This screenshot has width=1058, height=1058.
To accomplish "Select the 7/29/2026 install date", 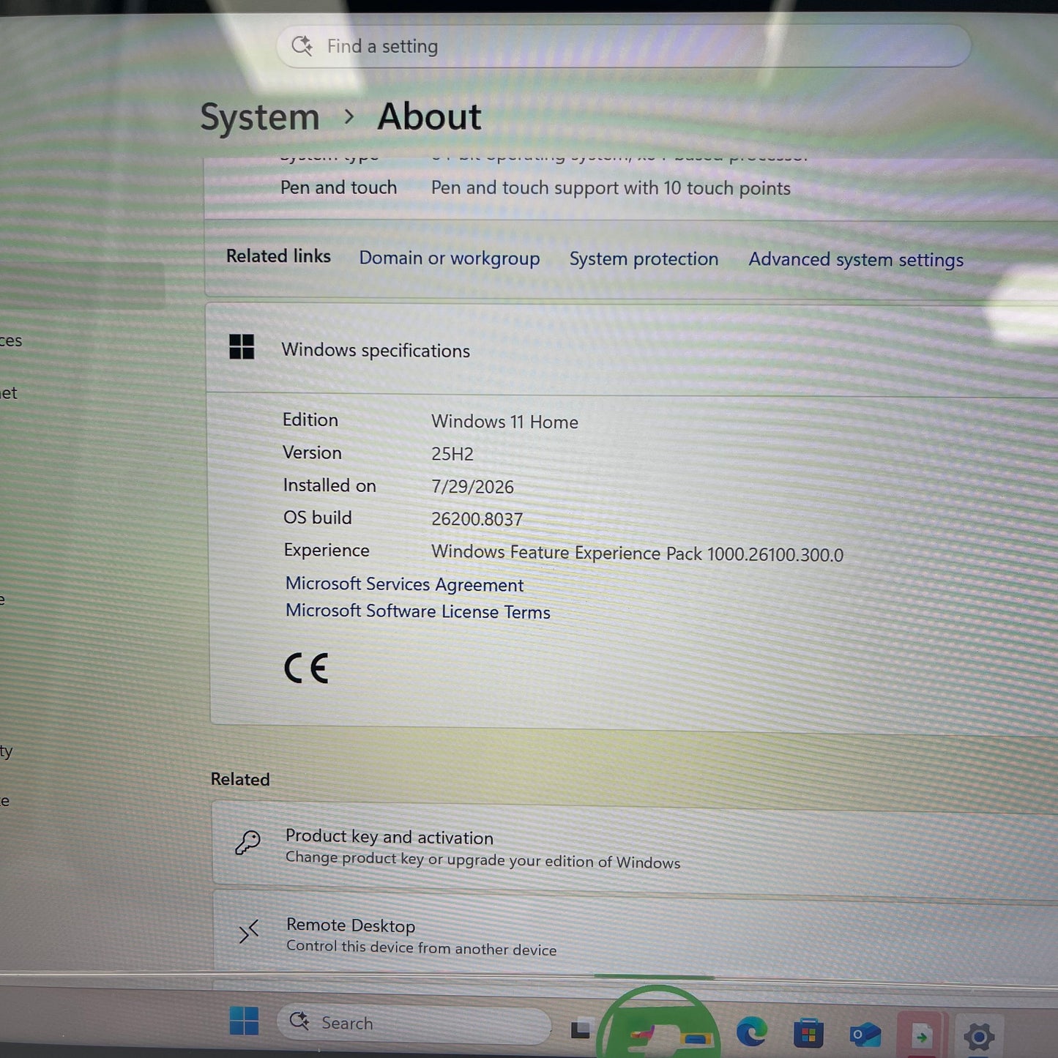I will [x=472, y=487].
